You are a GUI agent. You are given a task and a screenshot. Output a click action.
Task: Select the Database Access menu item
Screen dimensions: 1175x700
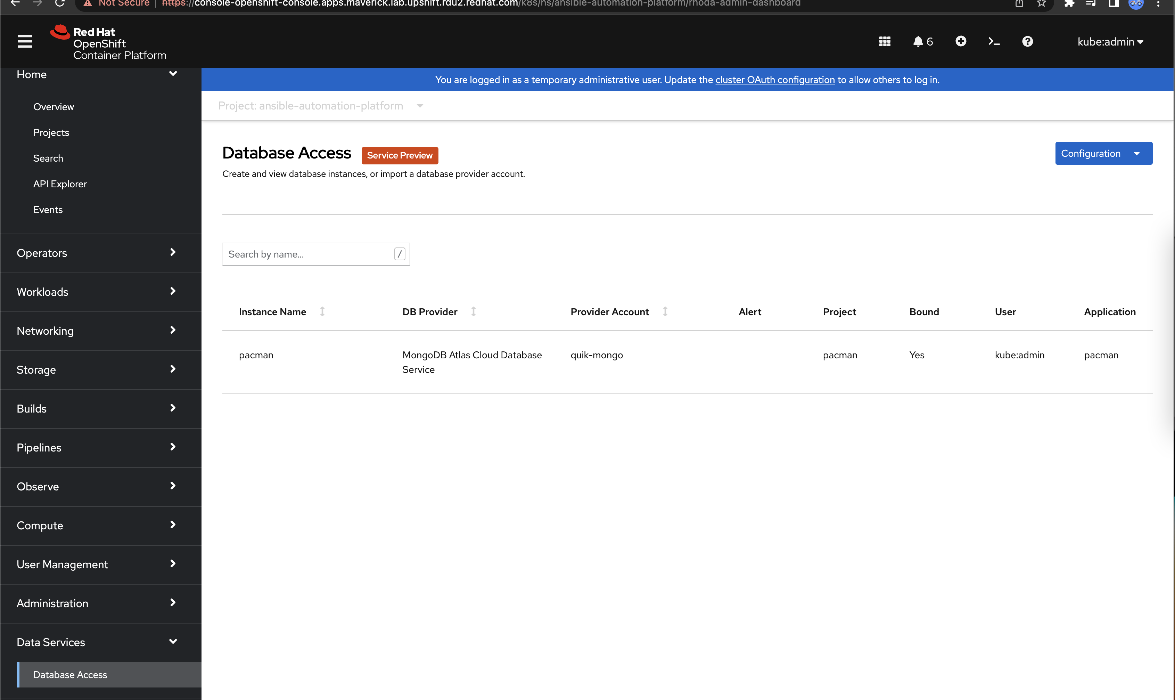pyautogui.click(x=69, y=674)
